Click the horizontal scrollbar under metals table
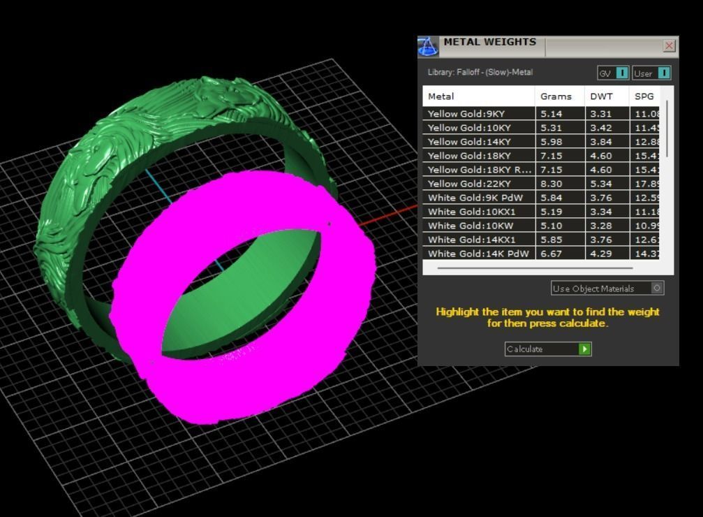The height and width of the screenshot is (517, 703). coord(535,268)
